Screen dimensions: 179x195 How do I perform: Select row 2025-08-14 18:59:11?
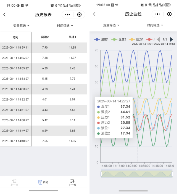click(43, 47)
